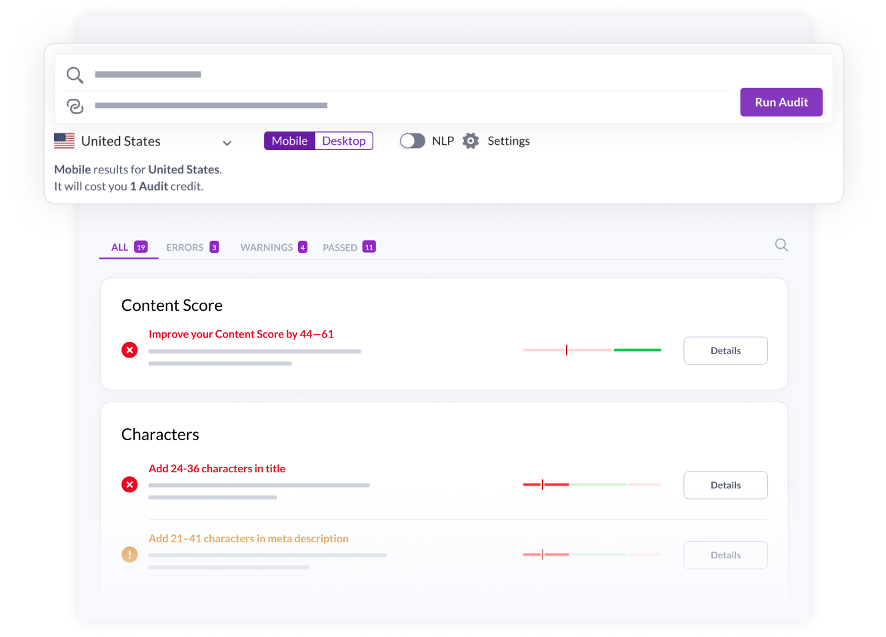Click the Content Score range indicator

pos(567,350)
